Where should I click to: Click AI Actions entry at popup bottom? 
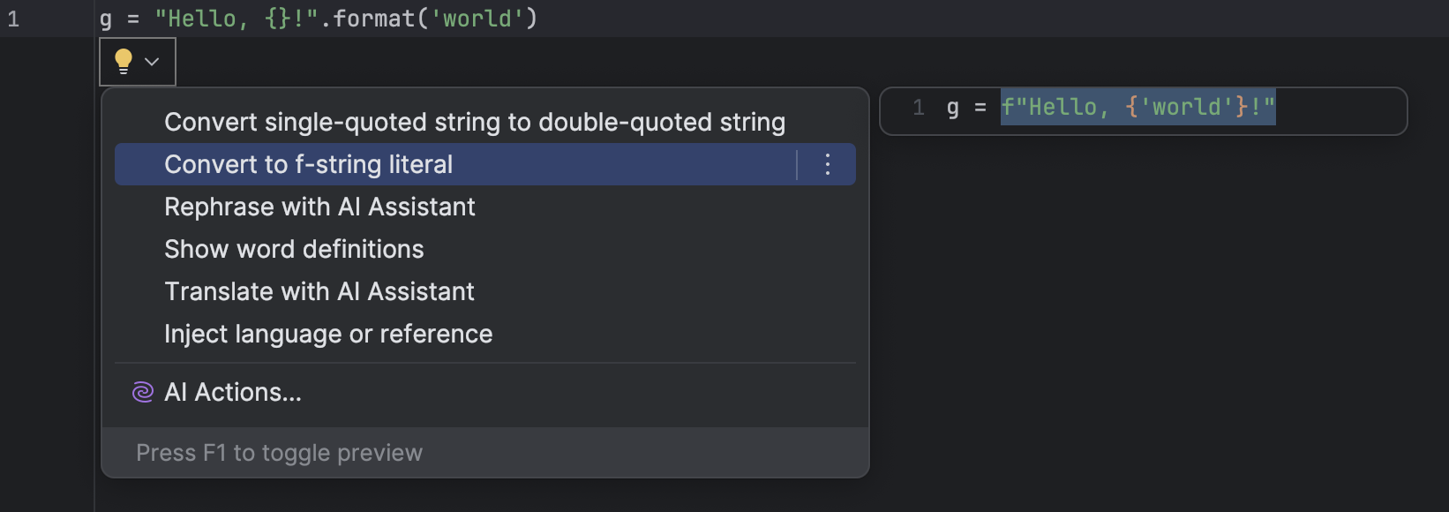click(232, 392)
